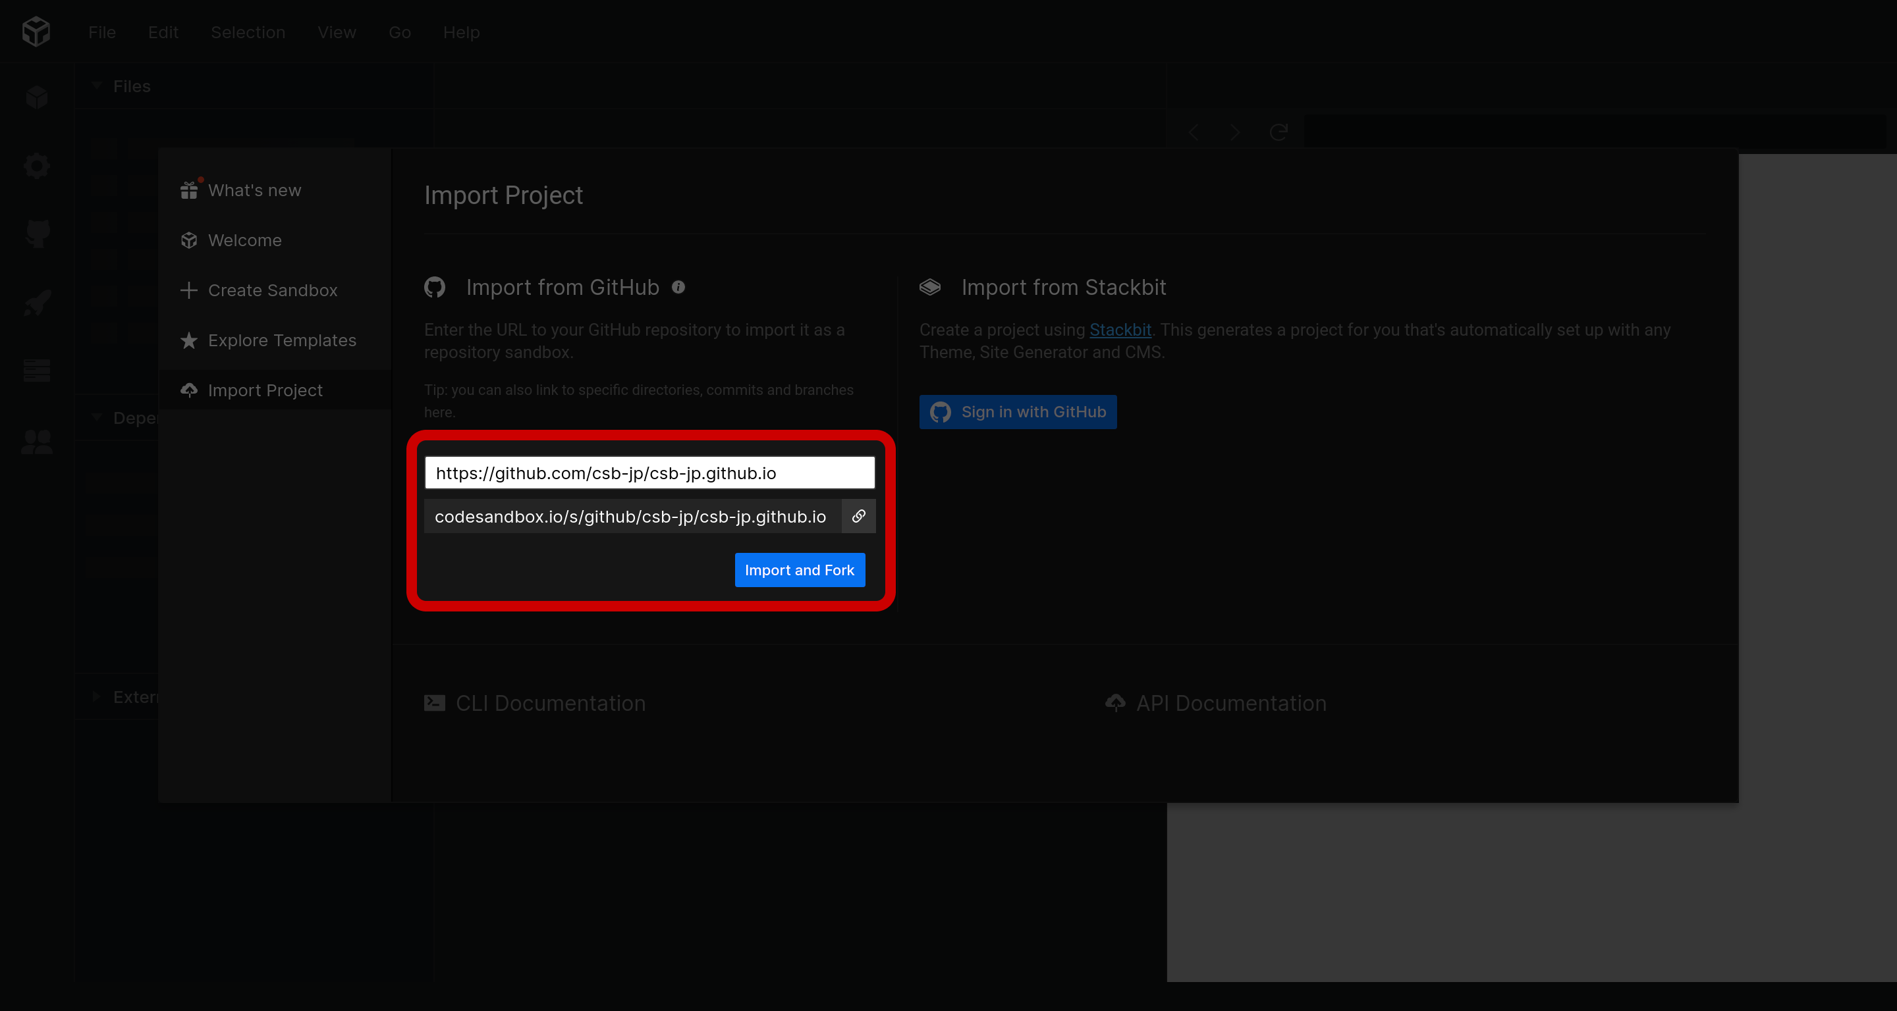Open the Go menu

399,32
